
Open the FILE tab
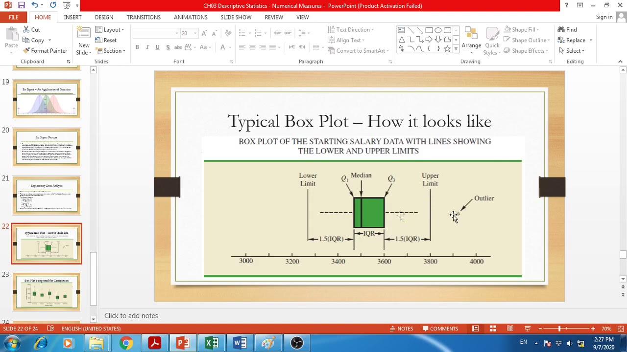click(13, 17)
